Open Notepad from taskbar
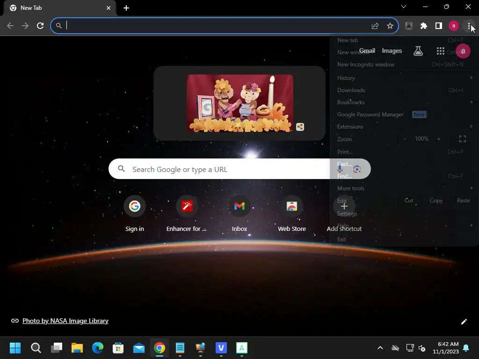The width and height of the screenshot is (479, 359). (180, 348)
